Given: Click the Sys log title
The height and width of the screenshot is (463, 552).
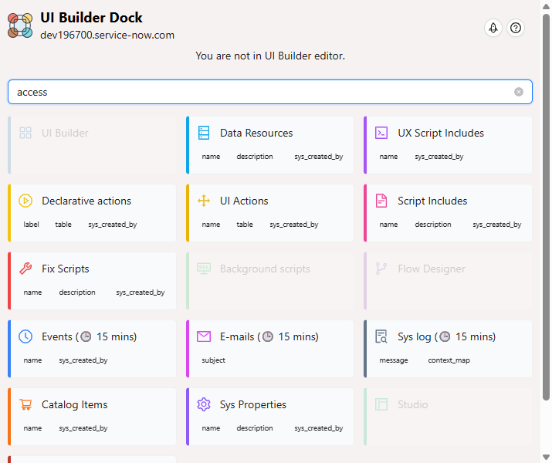Looking at the screenshot, I should click(x=415, y=336).
